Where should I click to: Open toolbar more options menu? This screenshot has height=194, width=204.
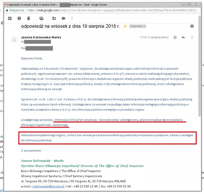pyautogui.click(x=72, y=18)
